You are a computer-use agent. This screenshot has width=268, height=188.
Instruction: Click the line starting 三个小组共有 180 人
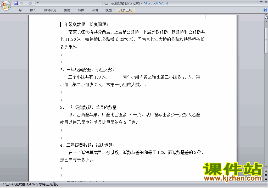point(136,77)
